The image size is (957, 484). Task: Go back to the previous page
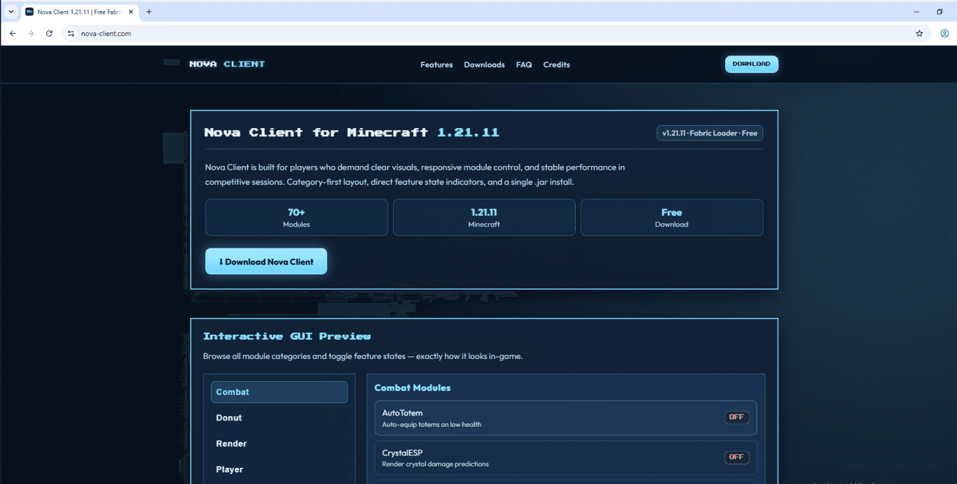tap(12, 34)
